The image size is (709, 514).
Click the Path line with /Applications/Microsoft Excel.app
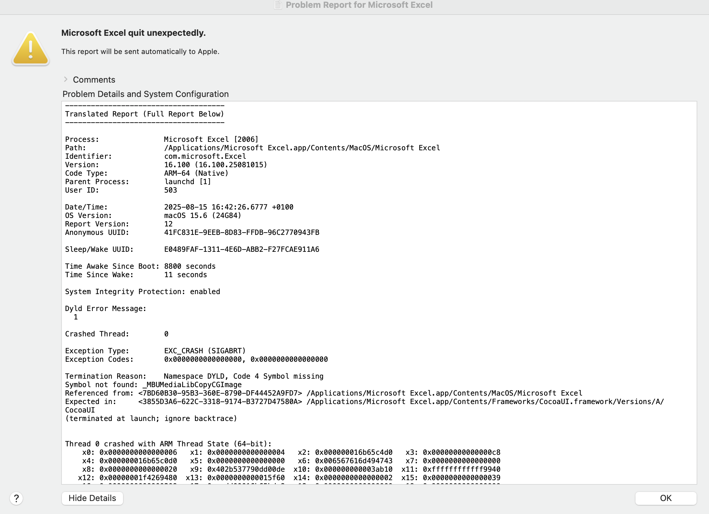253,148
